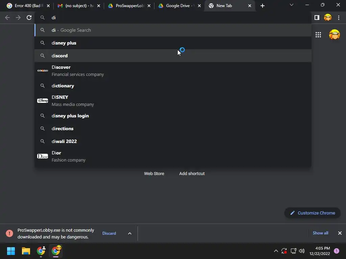This screenshot has width=346, height=259.
Task: Click the sync status tray icon
Action: [x=284, y=251]
